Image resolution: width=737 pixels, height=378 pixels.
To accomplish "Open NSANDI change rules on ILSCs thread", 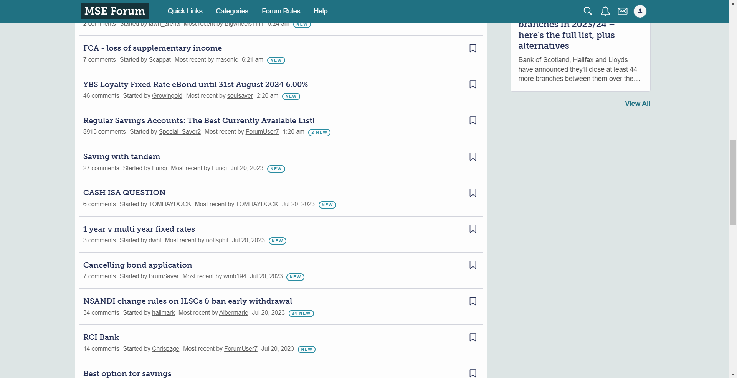I will tap(188, 301).
